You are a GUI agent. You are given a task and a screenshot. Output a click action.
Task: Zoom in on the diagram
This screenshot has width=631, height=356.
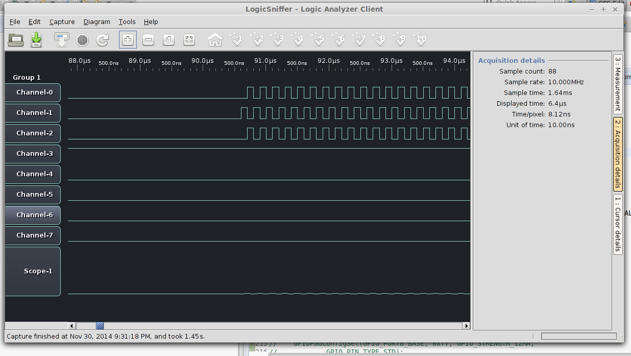coord(128,39)
